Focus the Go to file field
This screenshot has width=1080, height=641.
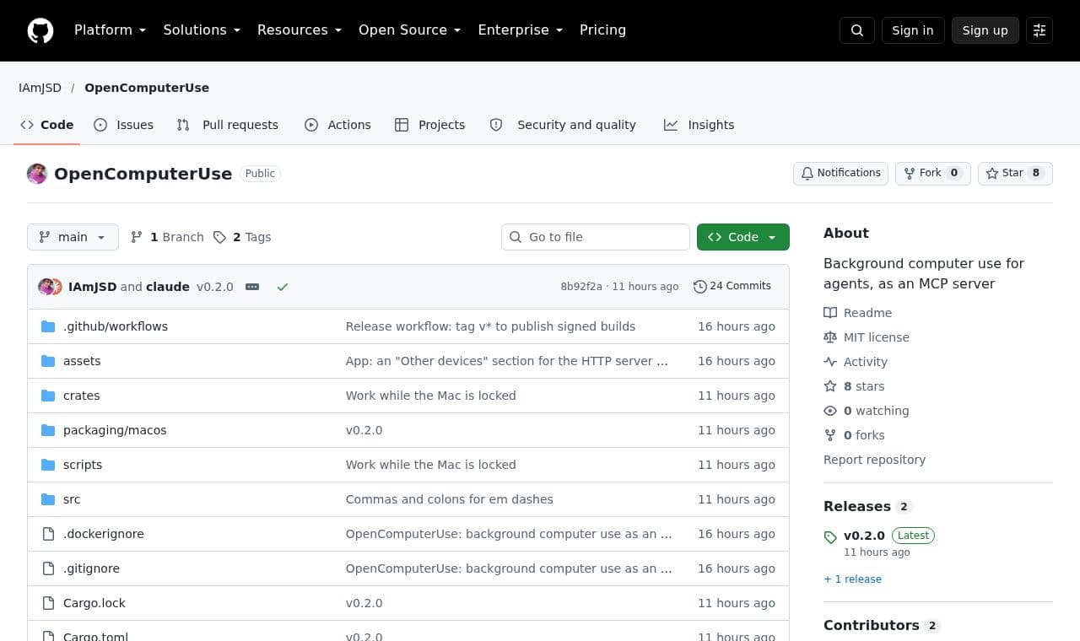(x=596, y=237)
